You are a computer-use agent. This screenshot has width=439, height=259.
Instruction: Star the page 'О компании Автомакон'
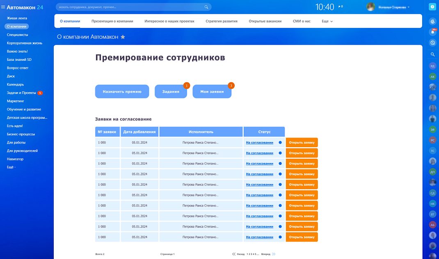[x=123, y=37]
